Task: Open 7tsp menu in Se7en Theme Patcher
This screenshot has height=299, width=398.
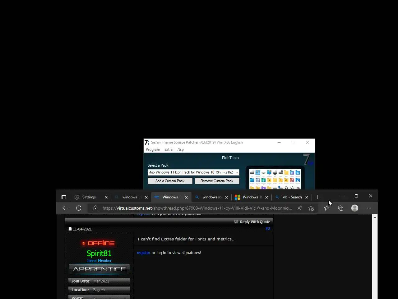Action: (x=180, y=149)
